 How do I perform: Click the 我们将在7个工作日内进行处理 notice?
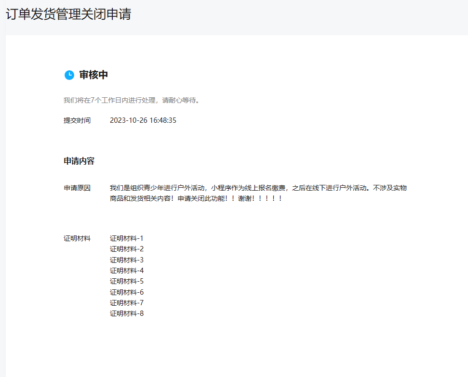(x=132, y=100)
